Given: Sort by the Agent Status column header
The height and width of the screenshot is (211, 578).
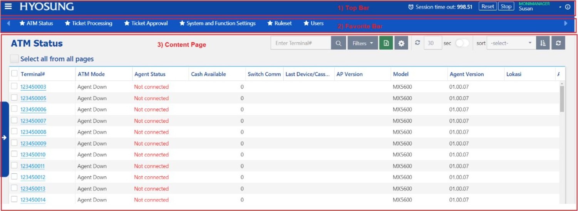Looking at the screenshot, I should (x=150, y=74).
